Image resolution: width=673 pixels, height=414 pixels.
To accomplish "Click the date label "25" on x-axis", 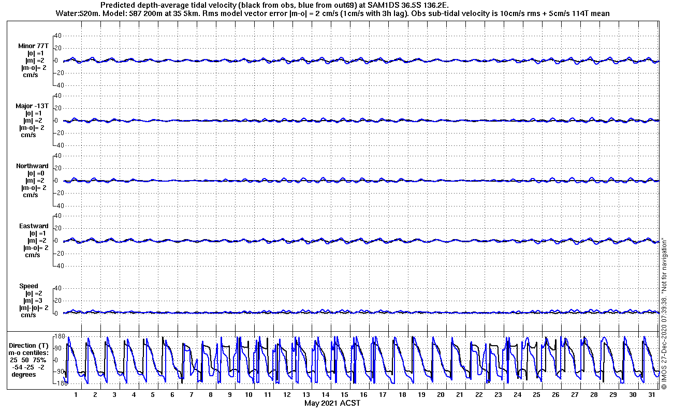I will click(536, 395).
